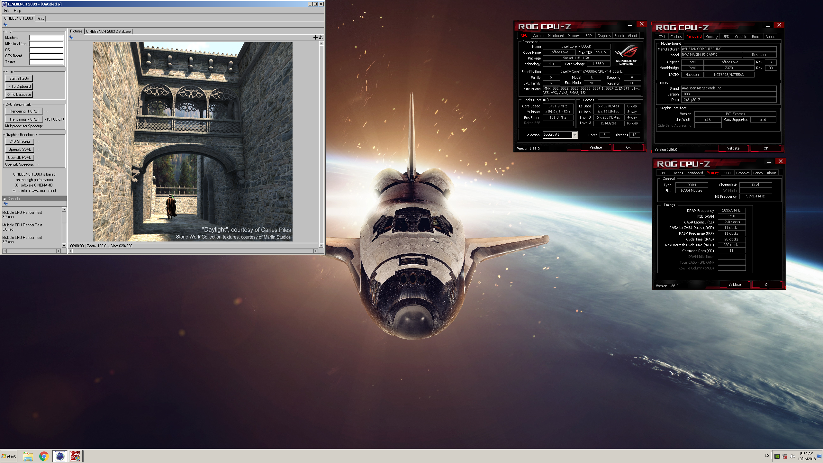Viewport: 823px width, 463px height.
Task: Click the move-view cross icon above the picture
Action: tap(315, 38)
